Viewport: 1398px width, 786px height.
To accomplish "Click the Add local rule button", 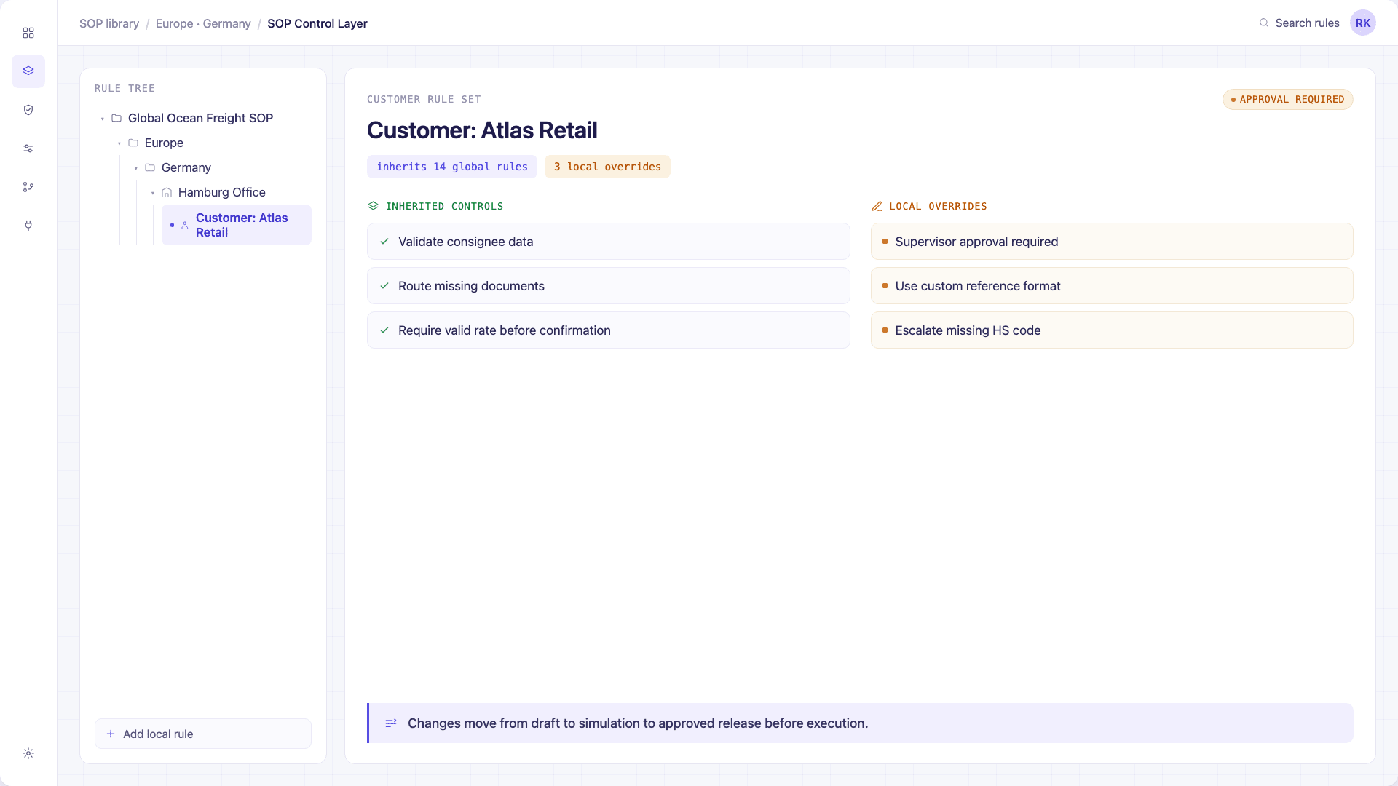I will tap(203, 734).
